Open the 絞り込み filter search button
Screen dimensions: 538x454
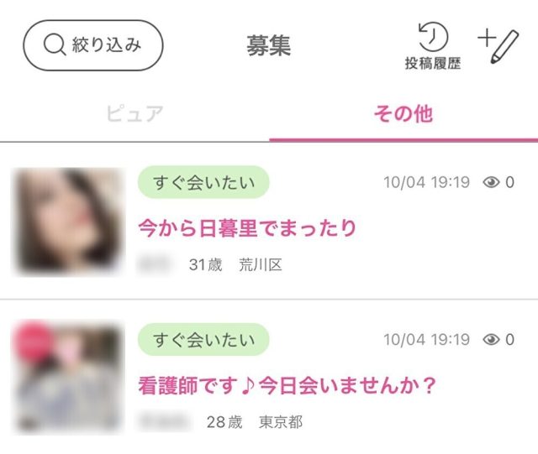pos(93,45)
